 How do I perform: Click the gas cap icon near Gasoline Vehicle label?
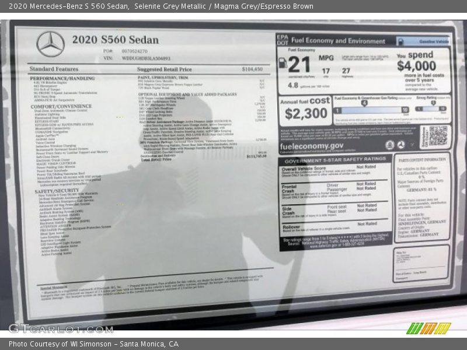(x=400, y=41)
